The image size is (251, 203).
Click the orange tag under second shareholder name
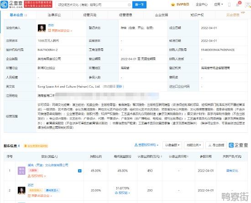click(x=35, y=190)
